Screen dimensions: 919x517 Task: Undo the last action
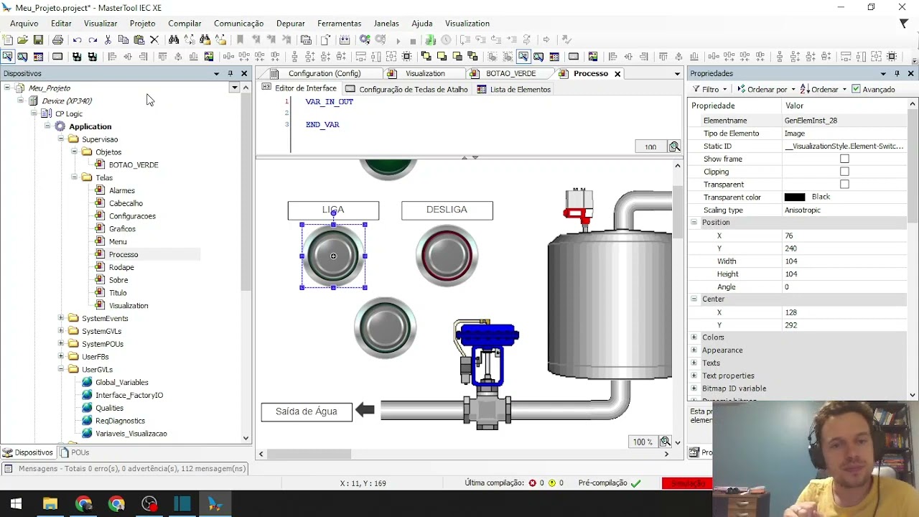[77, 39]
